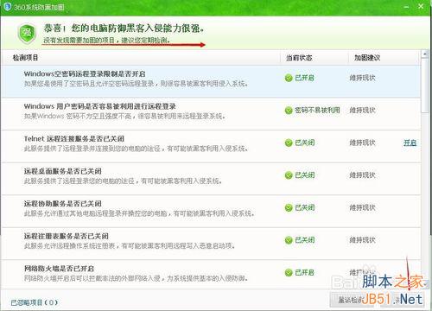Select row Windows 用户密码是否容易被利用进行远程登录

tap(211, 113)
